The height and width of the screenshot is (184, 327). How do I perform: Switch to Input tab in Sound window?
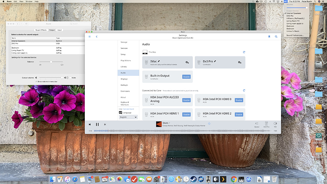coord(59,30)
